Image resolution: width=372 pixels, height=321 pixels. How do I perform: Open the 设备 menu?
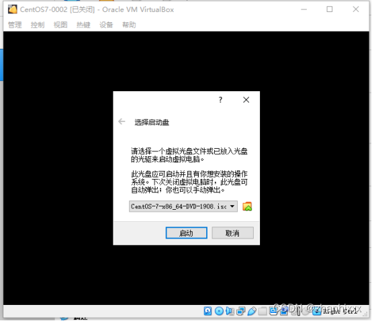tap(106, 25)
